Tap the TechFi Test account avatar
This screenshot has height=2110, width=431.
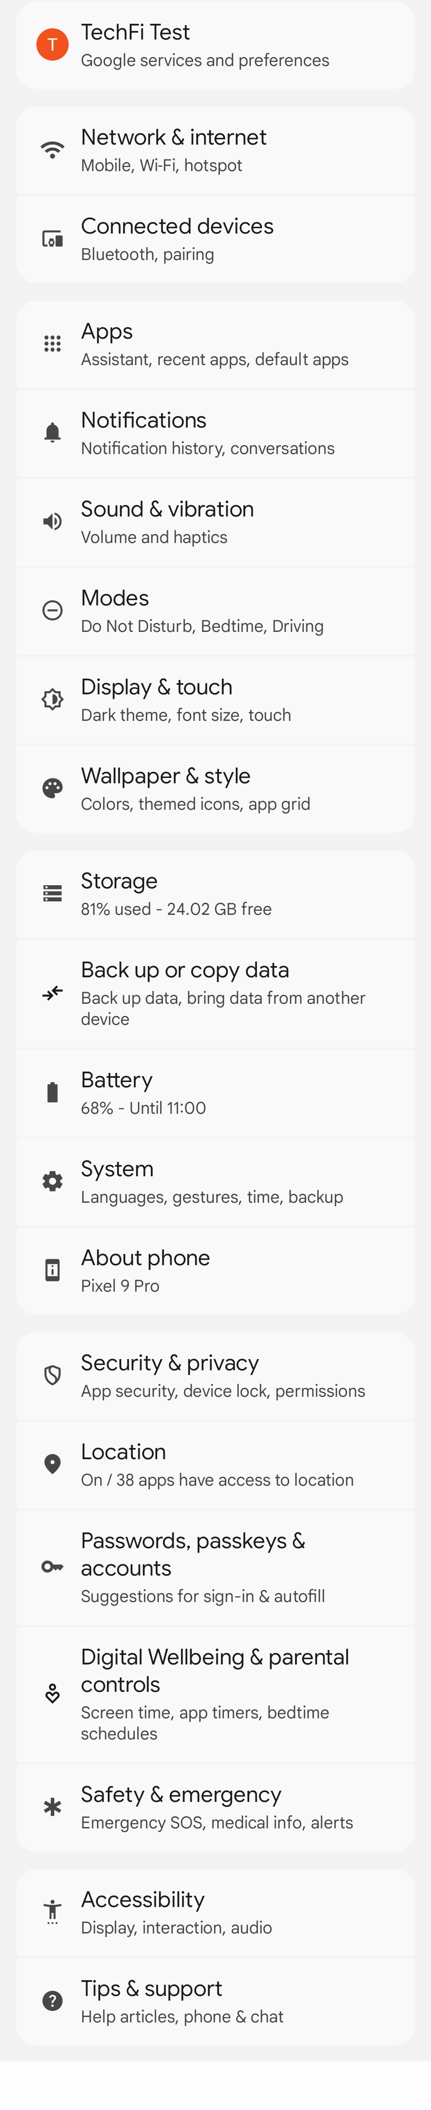pyautogui.click(x=53, y=45)
